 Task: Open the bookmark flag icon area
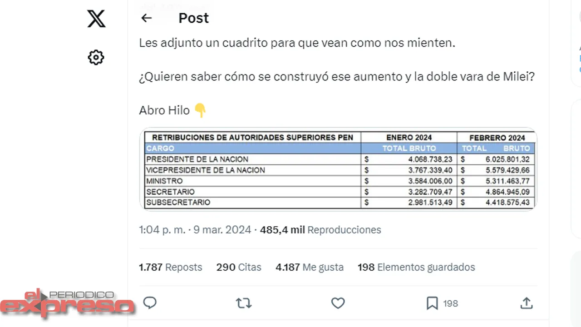432,303
